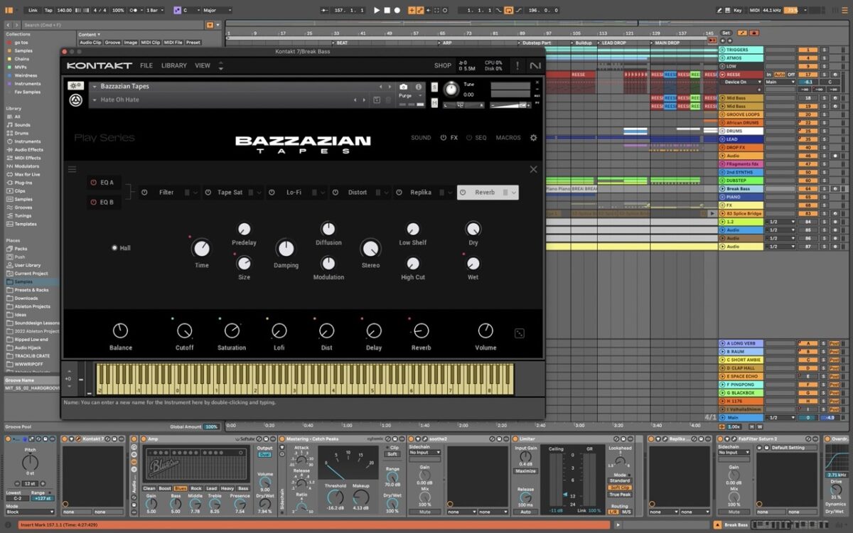Switch to FX tab
Image resolution: width=853 pixels, height=533 pixels.
454,138
